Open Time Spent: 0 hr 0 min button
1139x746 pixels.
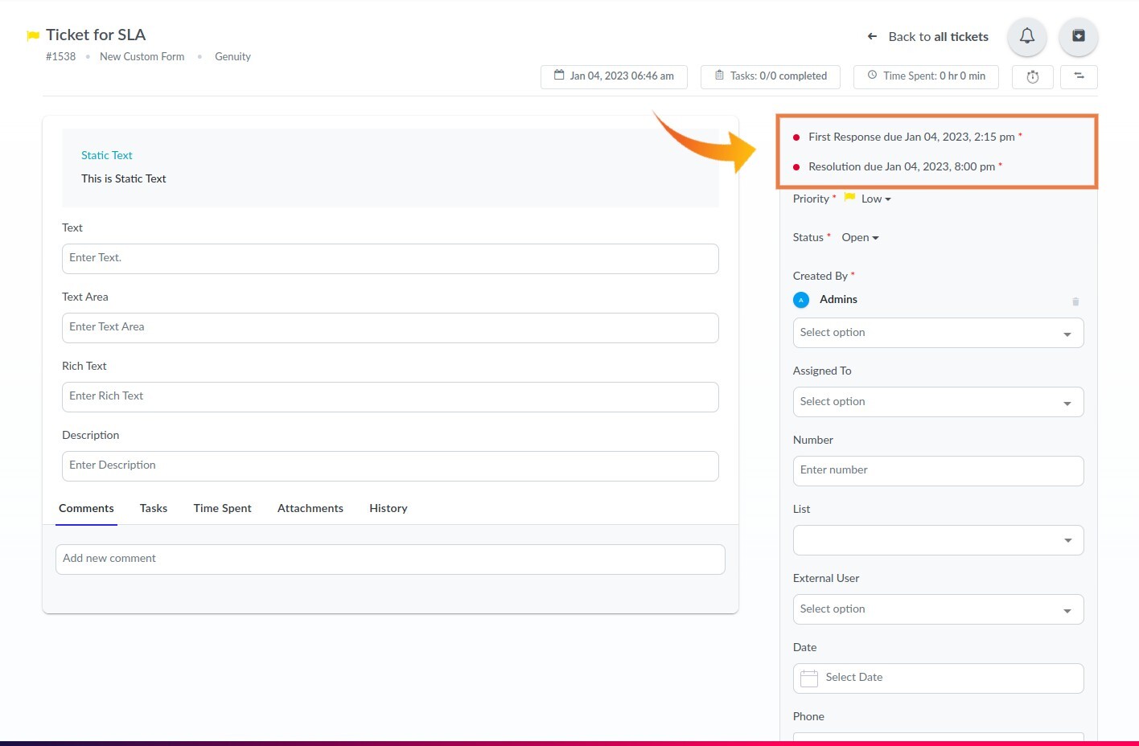coord(926,76)
